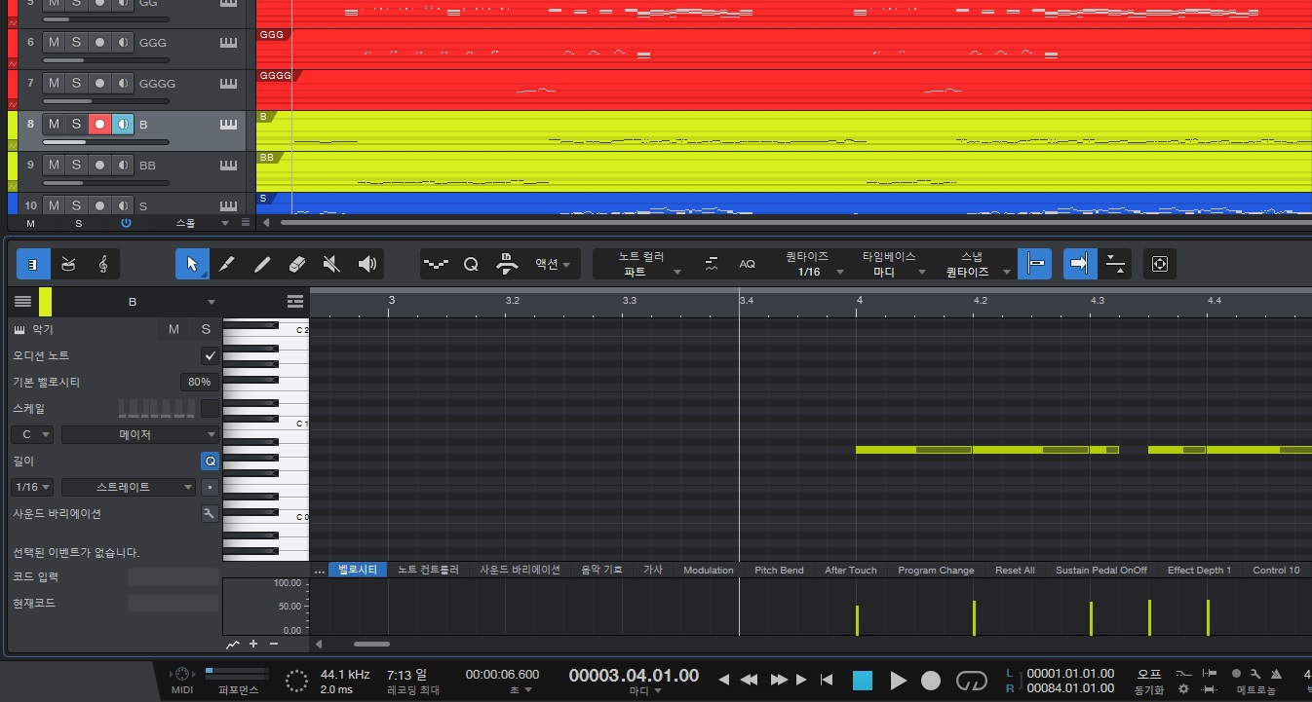This screenshot has height=702, width=1312.
Task: Select the Split knife tool
Action: pos(227,264)
